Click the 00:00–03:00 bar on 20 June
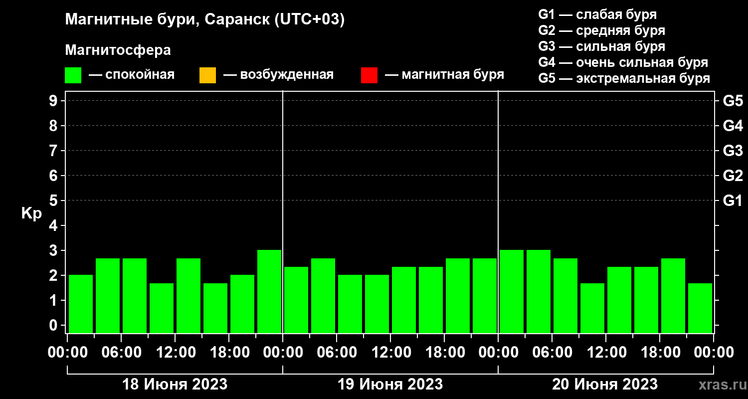The width and height of the screenshot is (748, 399). (x=512, y=291)
